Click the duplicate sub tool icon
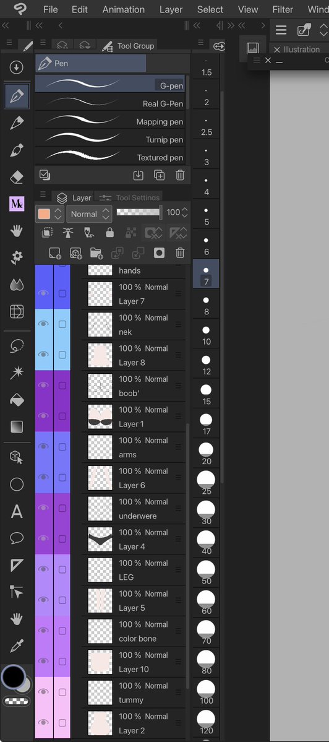The image size is (329, 742). point(160,175)
